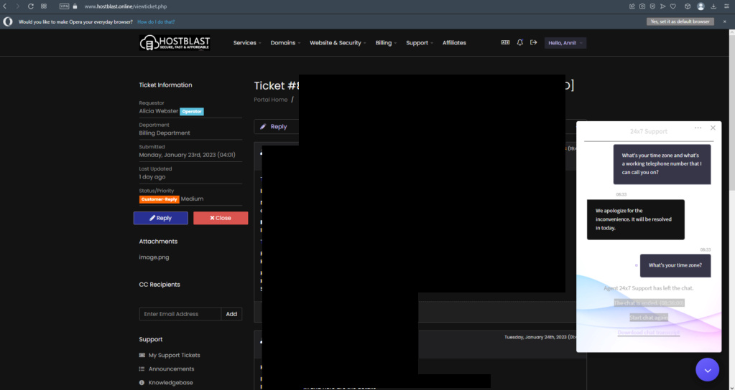The width and height of the screenshot is (735, 390).
Task: Click 'How do I do that?' link
Action: [156, 22]
